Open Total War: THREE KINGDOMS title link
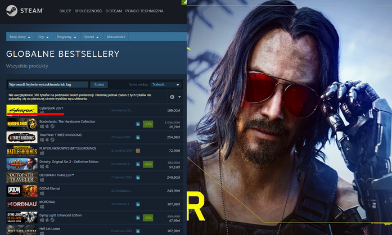The width and height of the screenshot is (392, 235). point(61,135)
